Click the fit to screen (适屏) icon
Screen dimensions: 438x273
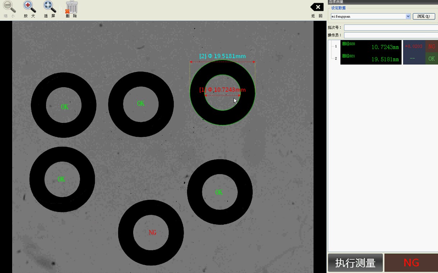(x=50, y=7)
